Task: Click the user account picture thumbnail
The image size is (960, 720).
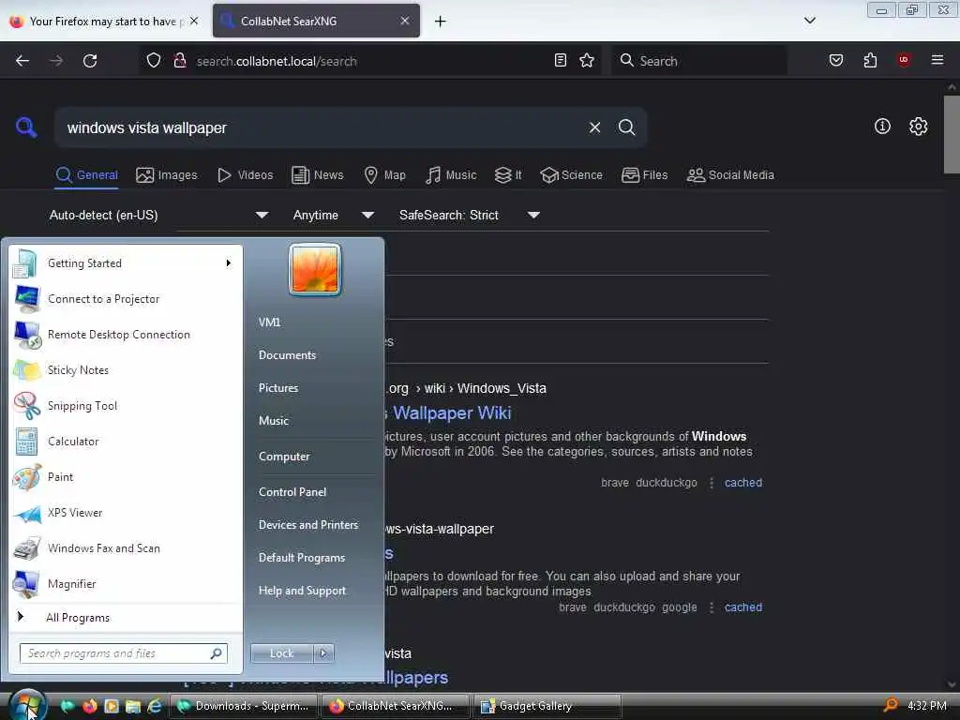Action: tap(315, 270)
